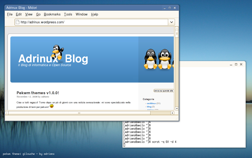
Task: Click the horizontal scrollbar right arrow
Action: pos(172,113)
